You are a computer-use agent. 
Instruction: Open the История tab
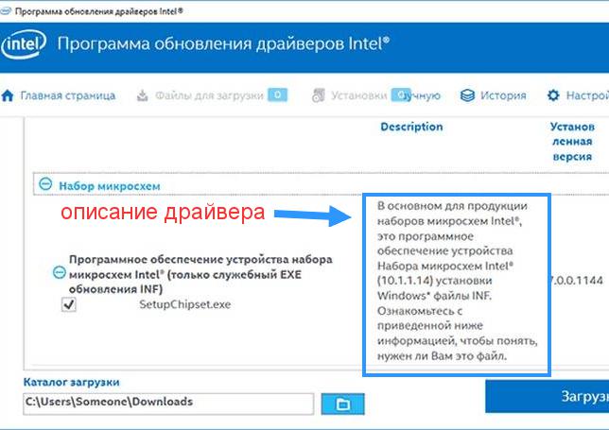coord(503,95)
